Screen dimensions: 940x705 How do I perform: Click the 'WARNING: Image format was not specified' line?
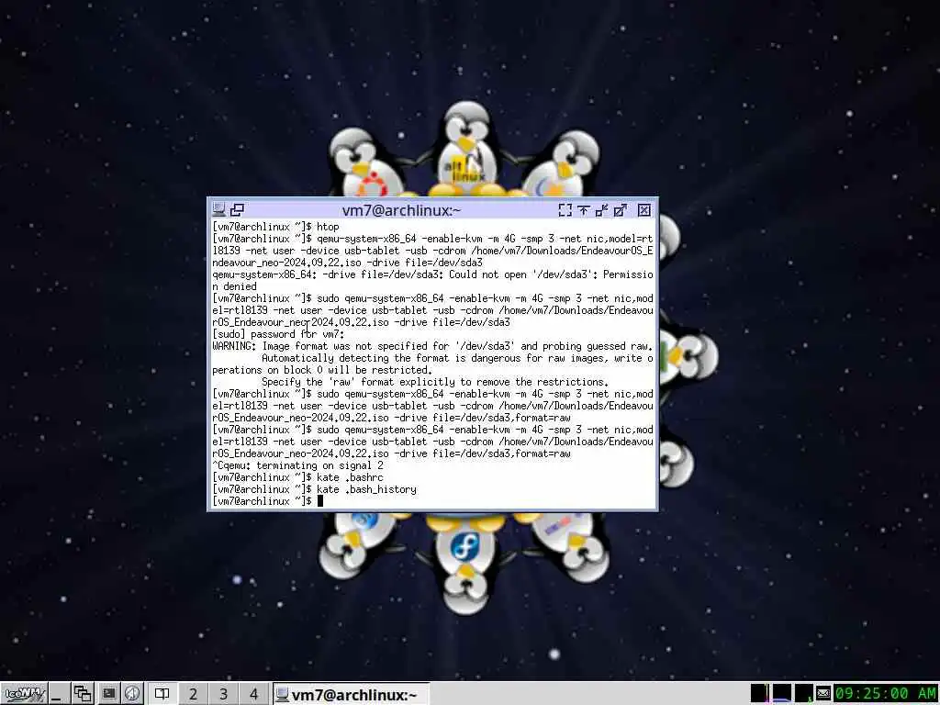click(432, 346)
